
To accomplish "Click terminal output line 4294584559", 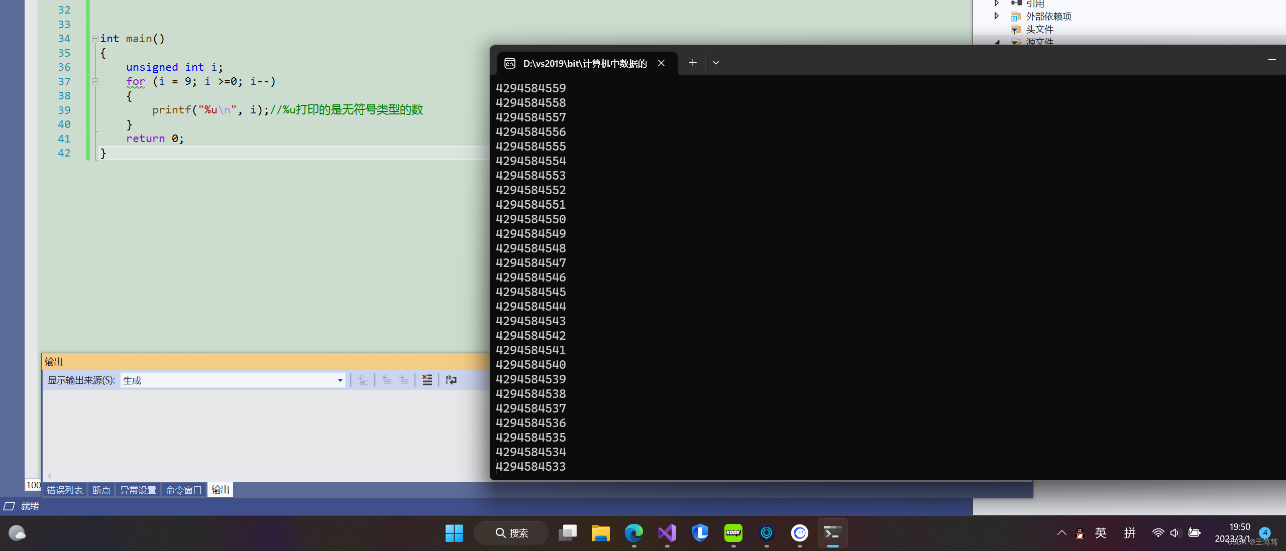I will pos(530,88).
